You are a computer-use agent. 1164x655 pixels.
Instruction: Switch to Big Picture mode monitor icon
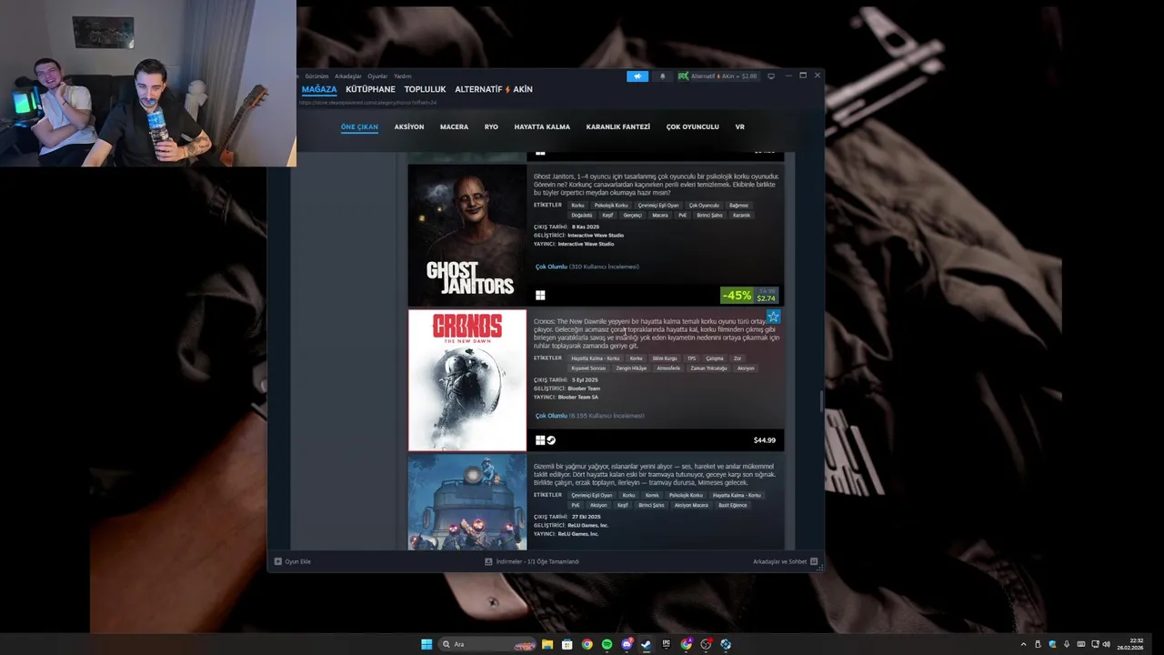coord(771,76)
